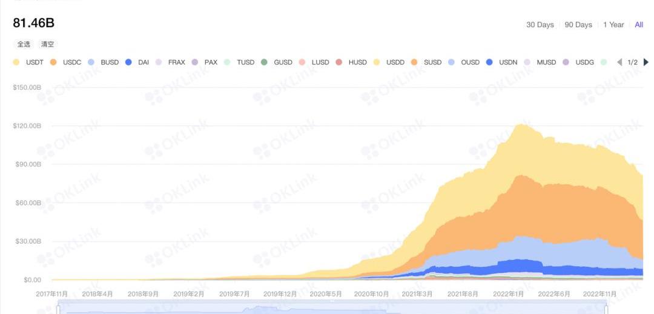The image size is (654, 314).
Task: Select the All time range
Action: point(639,25)
